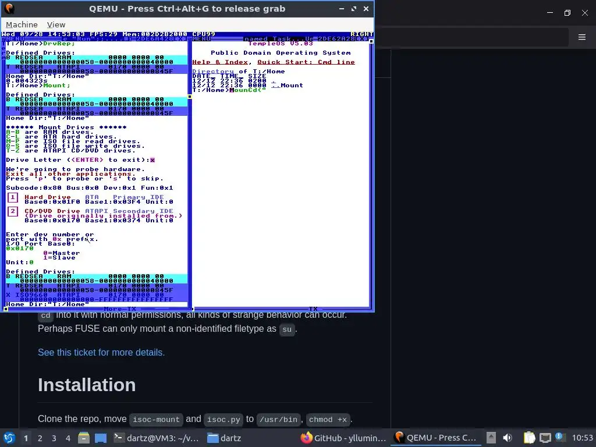
Task: Close the right TempleOS task window
Action: (362, 39)
